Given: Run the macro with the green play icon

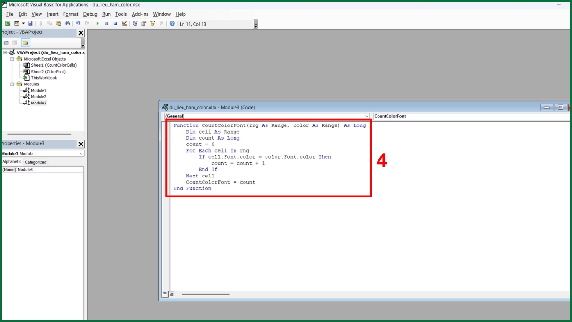Looking at the screenshot, I should pos(98,23).
